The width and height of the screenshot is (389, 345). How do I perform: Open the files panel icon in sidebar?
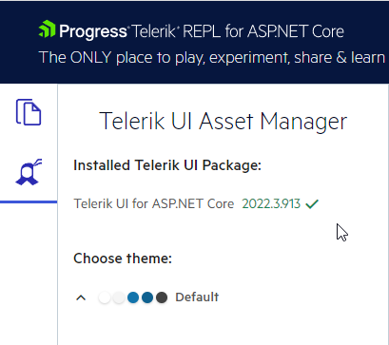pyautogui.click(x=29, y=112)
